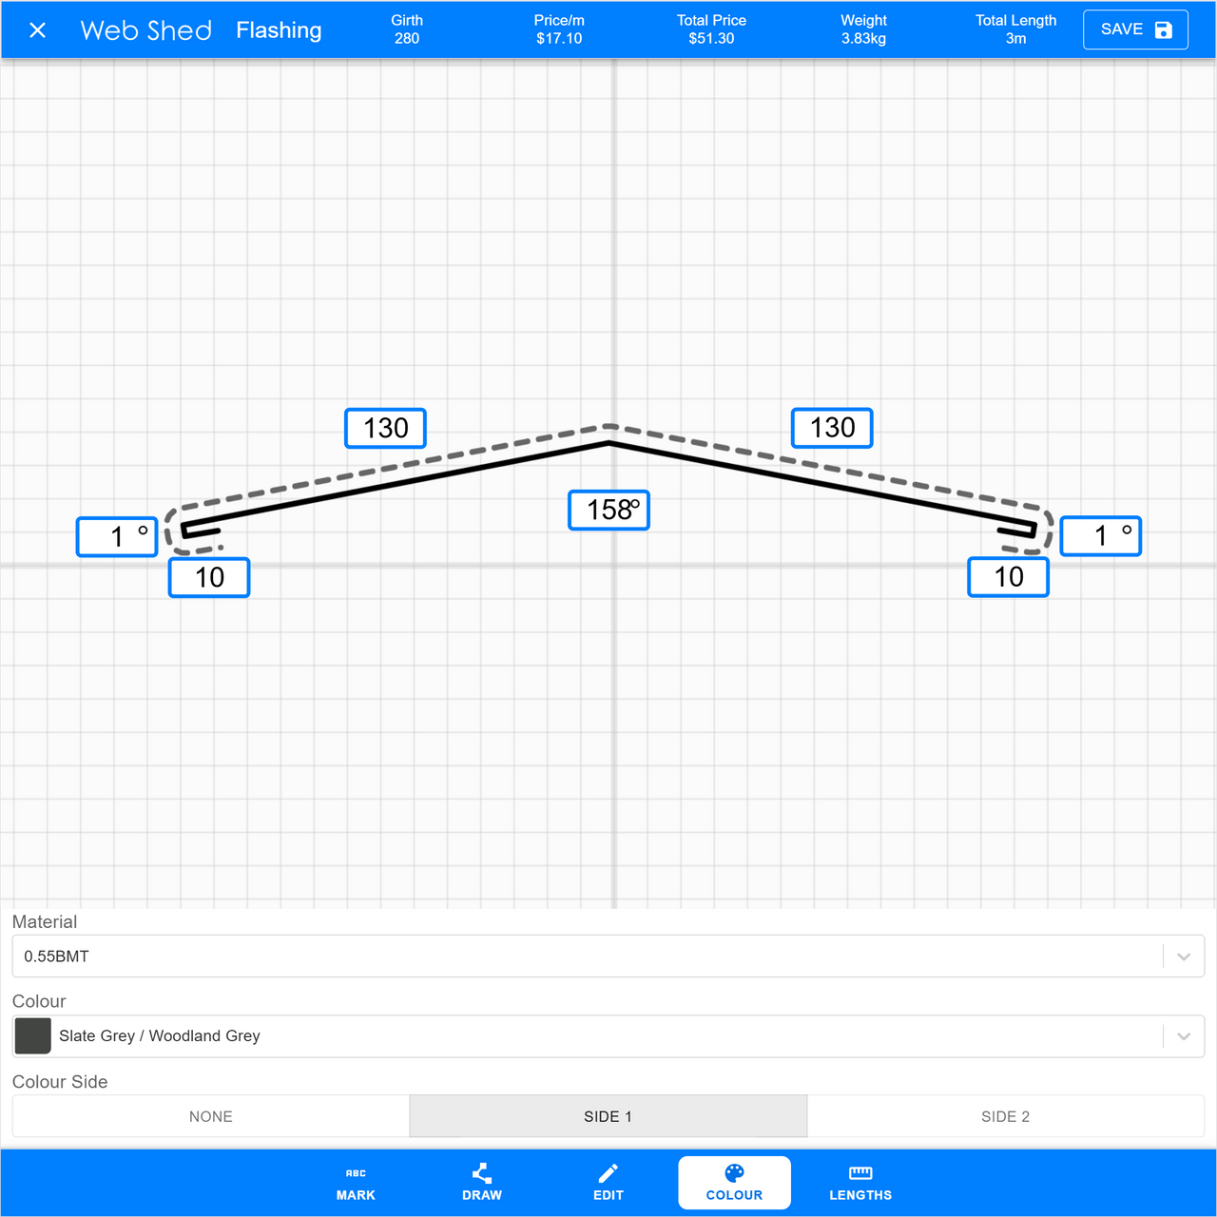Select the right 1° angle label
Viewport: 1217px width, 1217px height.
1101,536
